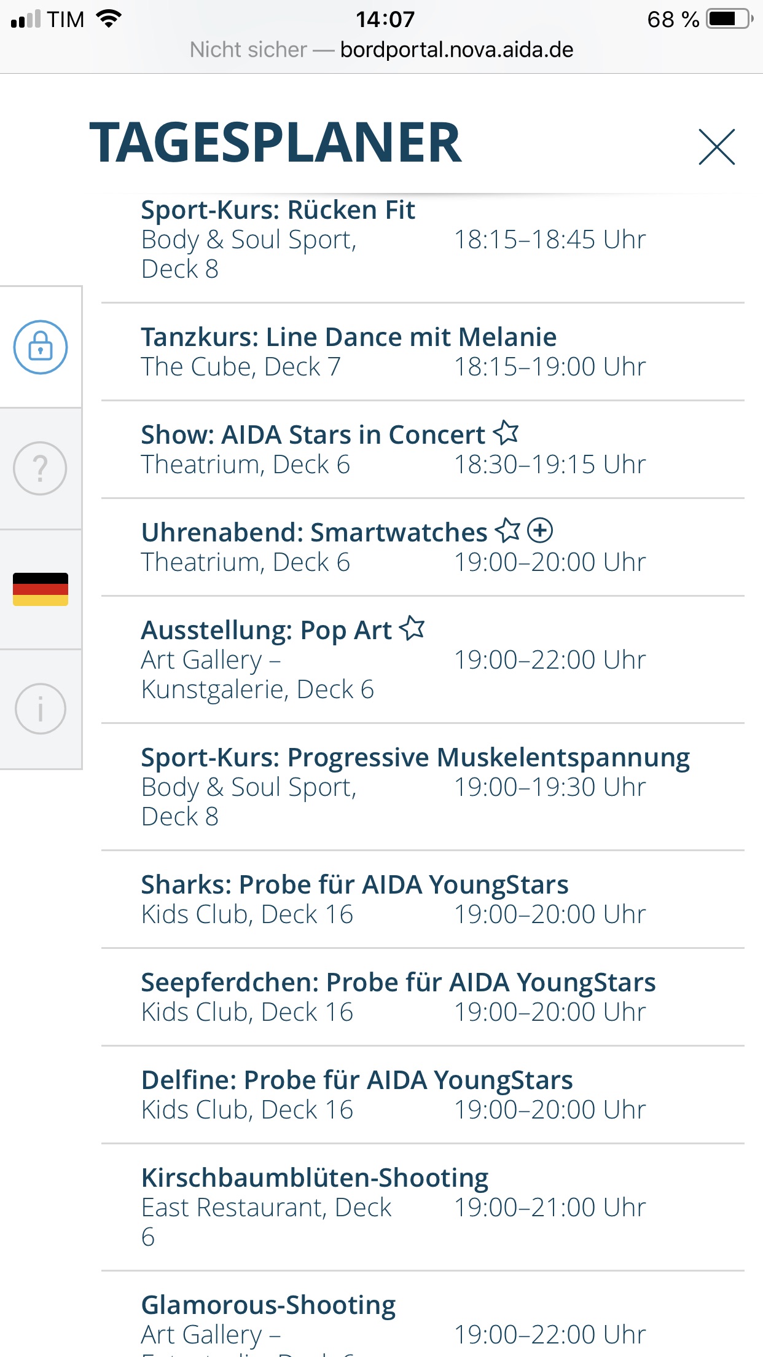763x1357 pixels.
Task: Open the Glamorous-Shooting event
Action: click(268, 1305)
